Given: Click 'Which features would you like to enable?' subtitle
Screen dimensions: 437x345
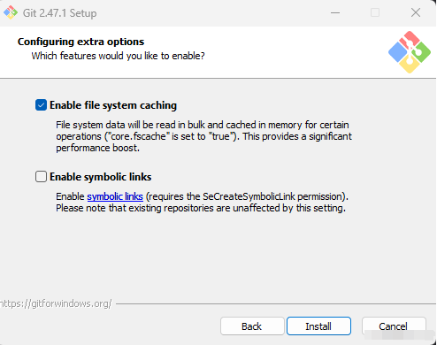Looking at the screenshot, I should click(118, 56).
